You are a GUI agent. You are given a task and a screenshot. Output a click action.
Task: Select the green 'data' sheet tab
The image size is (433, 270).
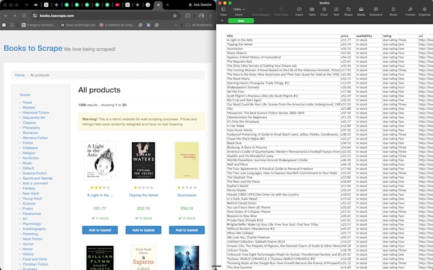[241, 21]
